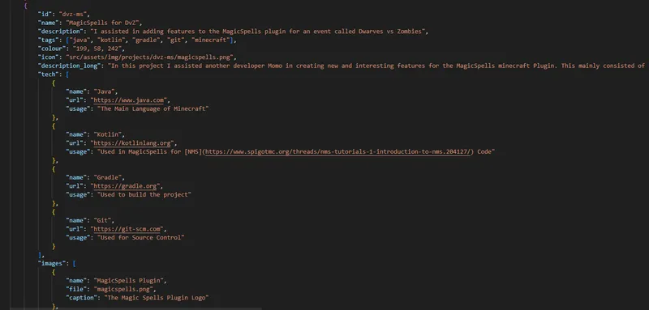Open the https://www.java.com link
This screenshot has width=649, height=310.
point(128,100)
